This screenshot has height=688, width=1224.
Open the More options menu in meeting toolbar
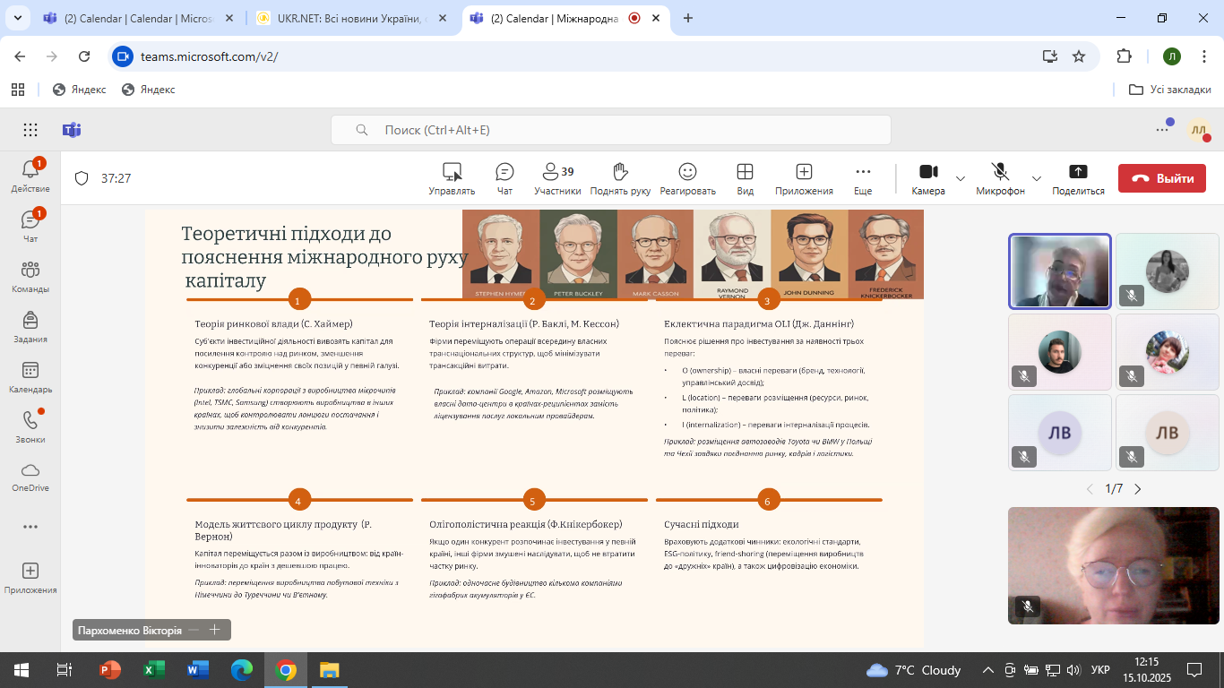coord(863,177)
